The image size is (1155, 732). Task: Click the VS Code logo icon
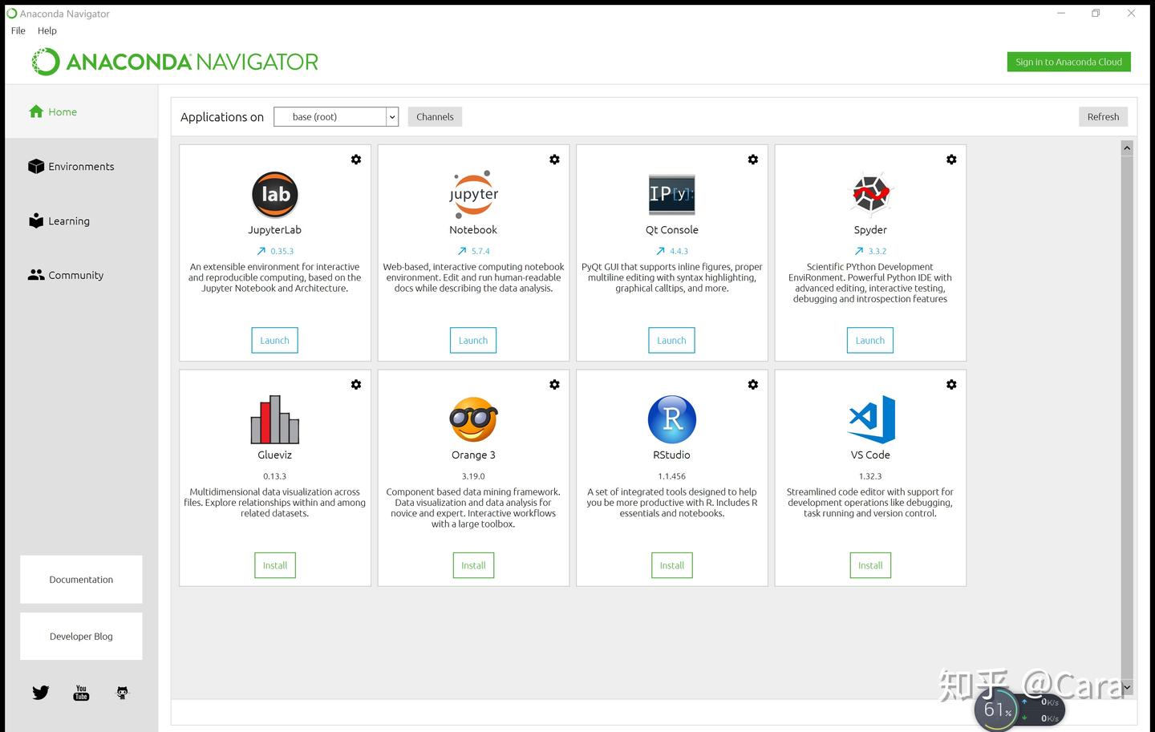[871, 419]
